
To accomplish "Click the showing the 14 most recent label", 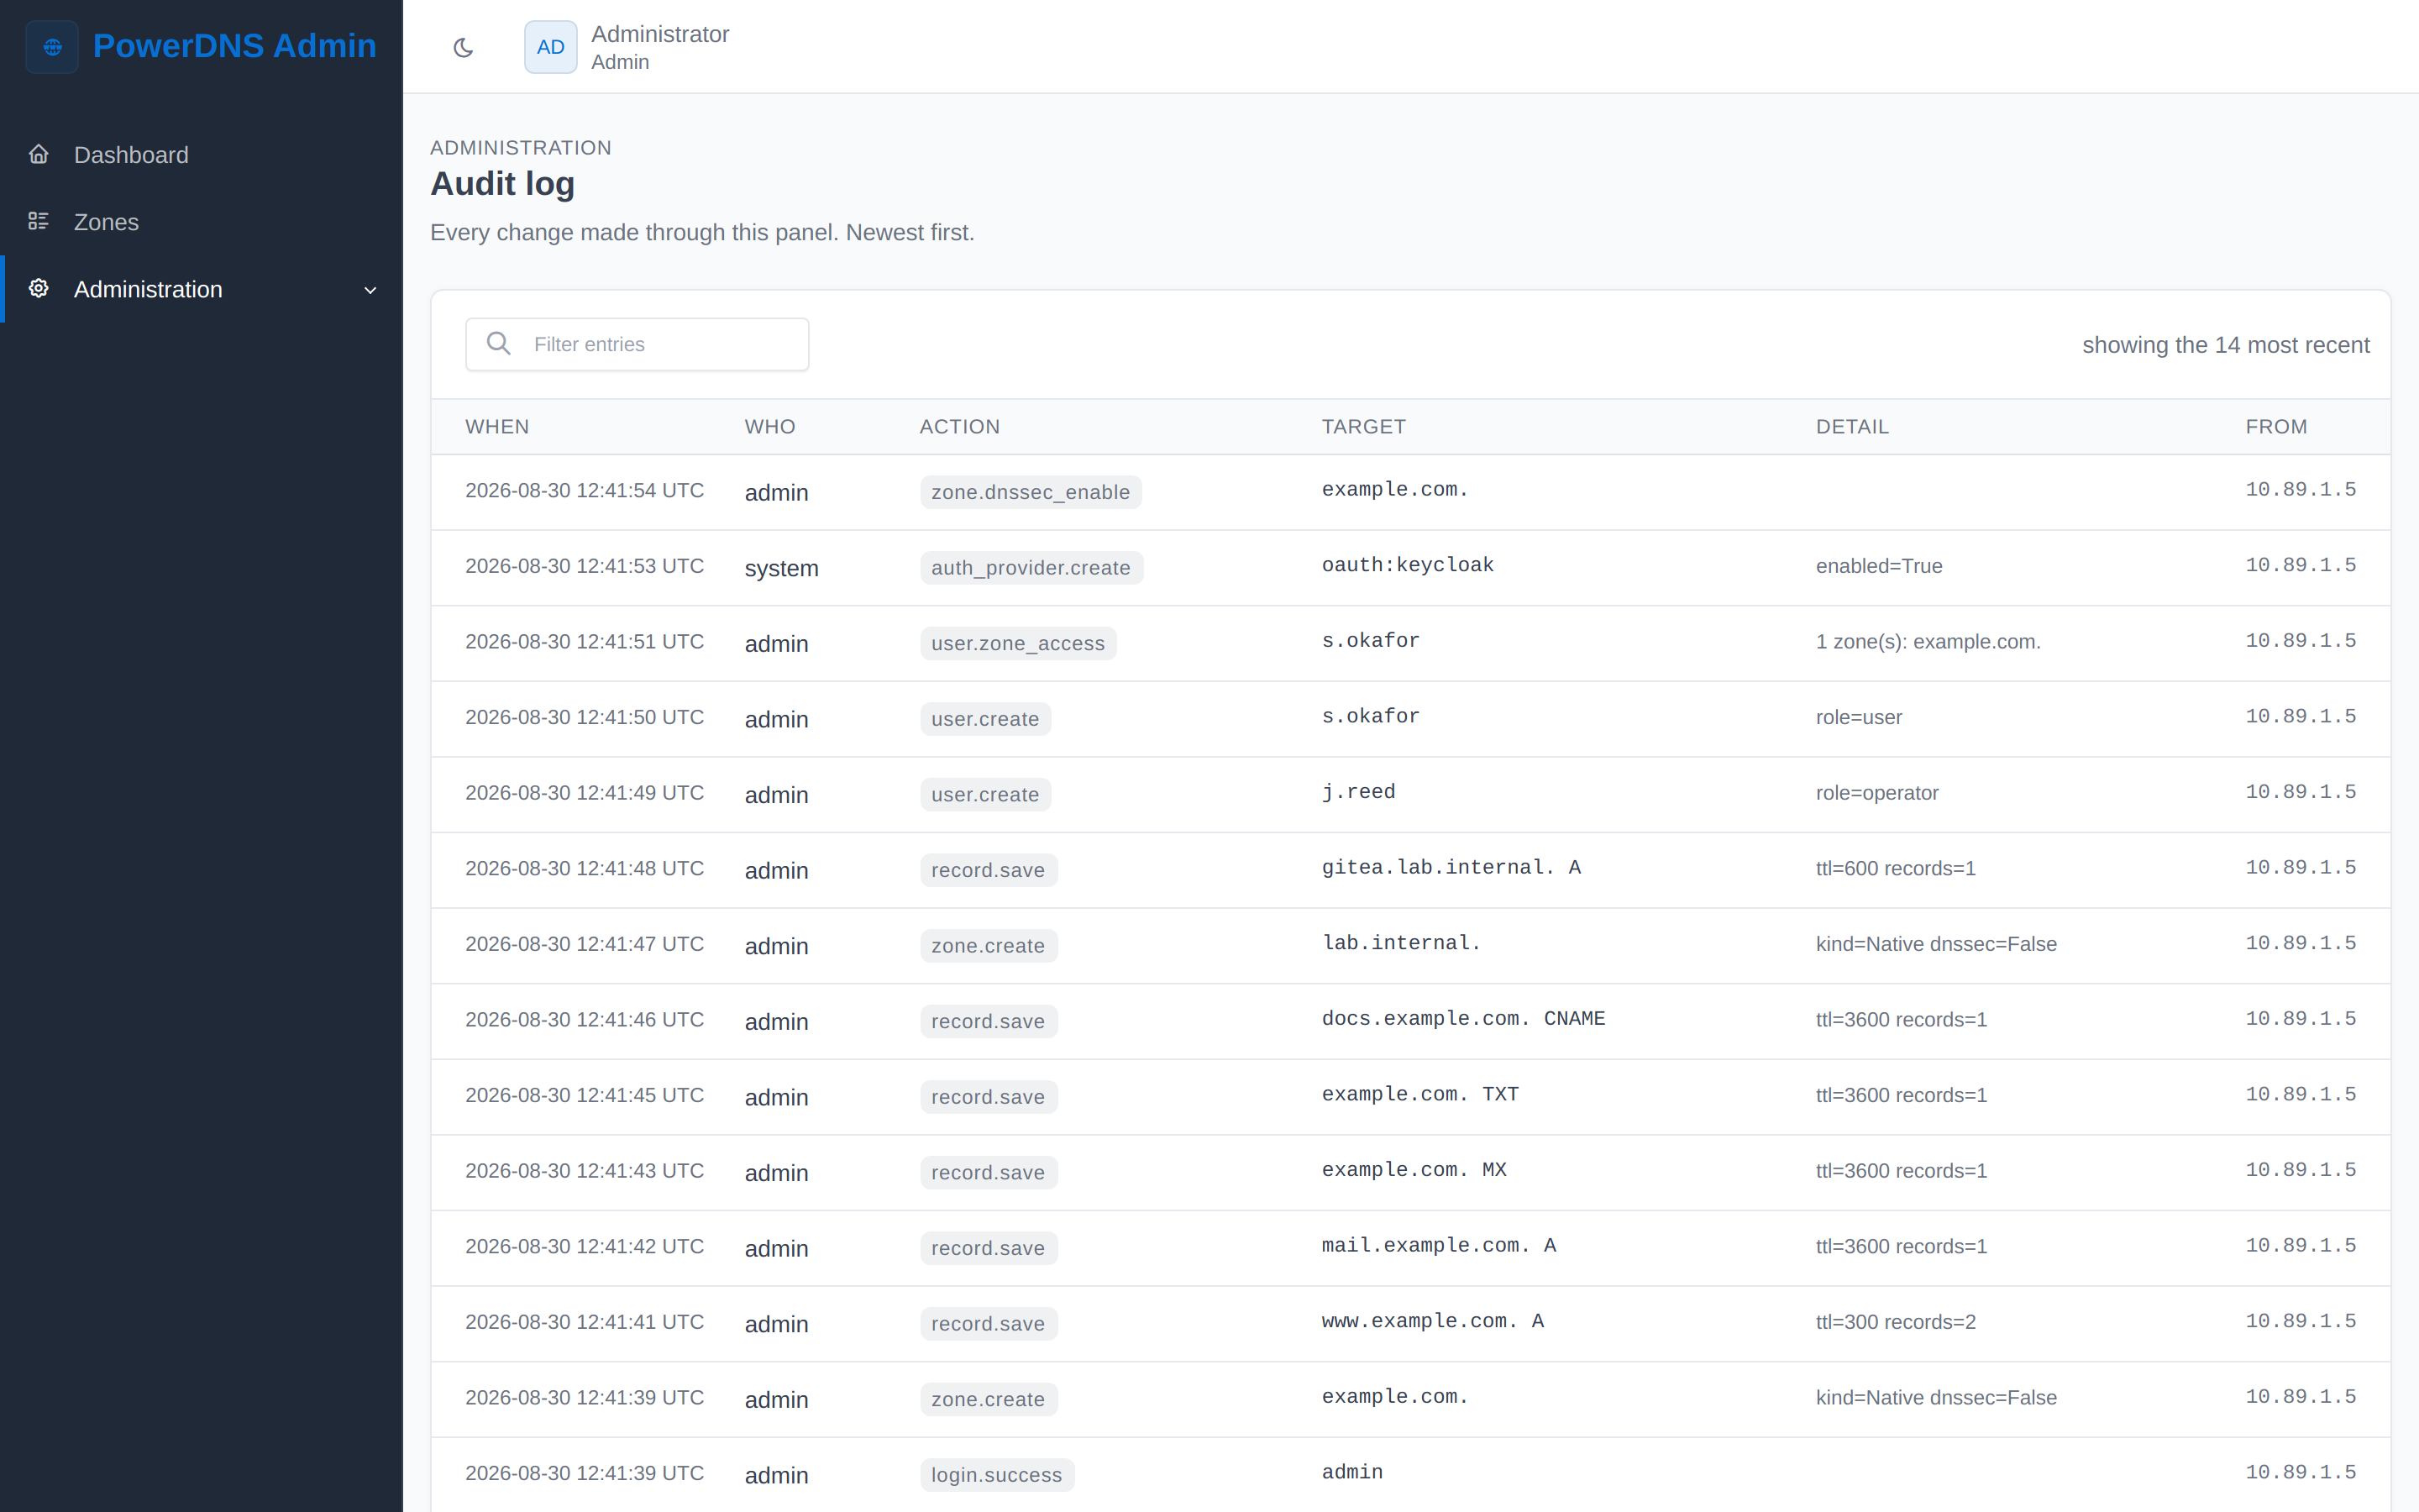I will click(2225, 345).
